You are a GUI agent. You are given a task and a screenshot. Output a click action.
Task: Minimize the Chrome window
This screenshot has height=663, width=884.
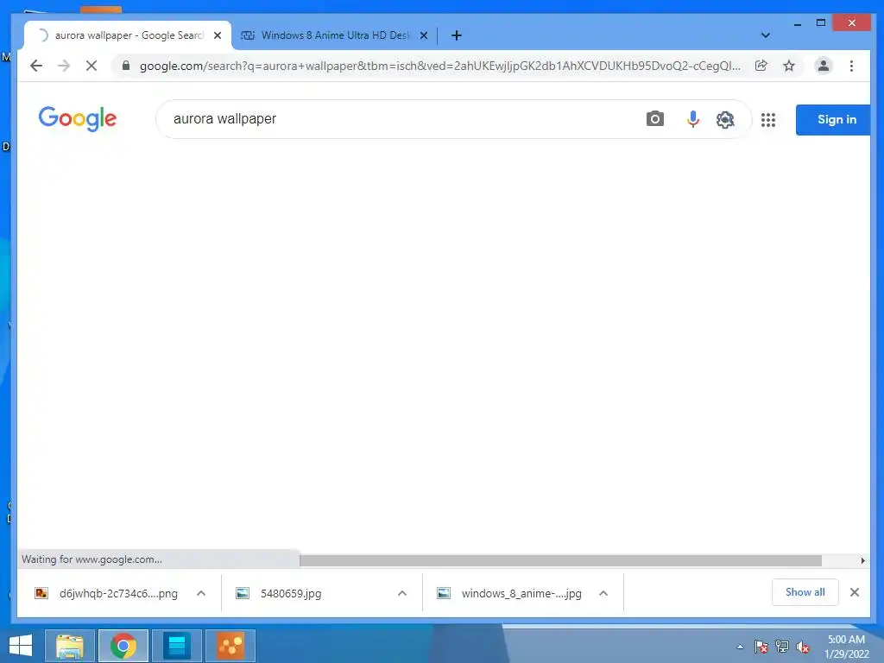(797, 23)
